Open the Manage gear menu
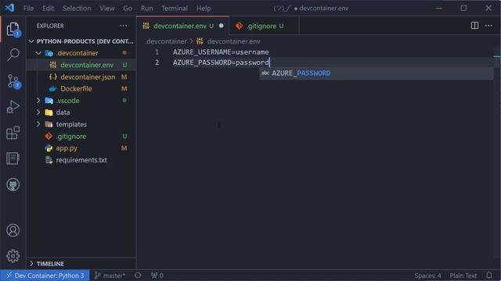Viewport: 501px width, 281px height. pyautogui.click(x=13, y=256)
